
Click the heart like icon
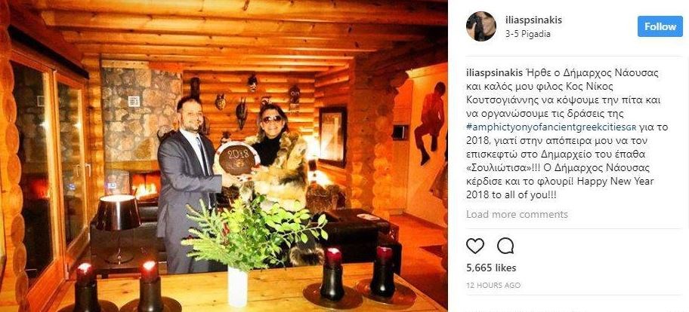pos(475,246)
